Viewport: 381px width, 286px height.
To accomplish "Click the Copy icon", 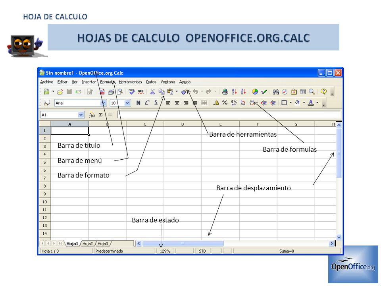I will pos(162,92).
